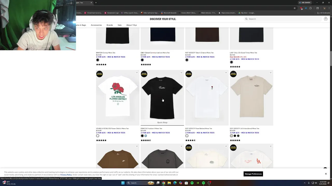The image size is (332, 186).
Task: Open Chrome extensions puzzle icon
Action: pos(310,8)
